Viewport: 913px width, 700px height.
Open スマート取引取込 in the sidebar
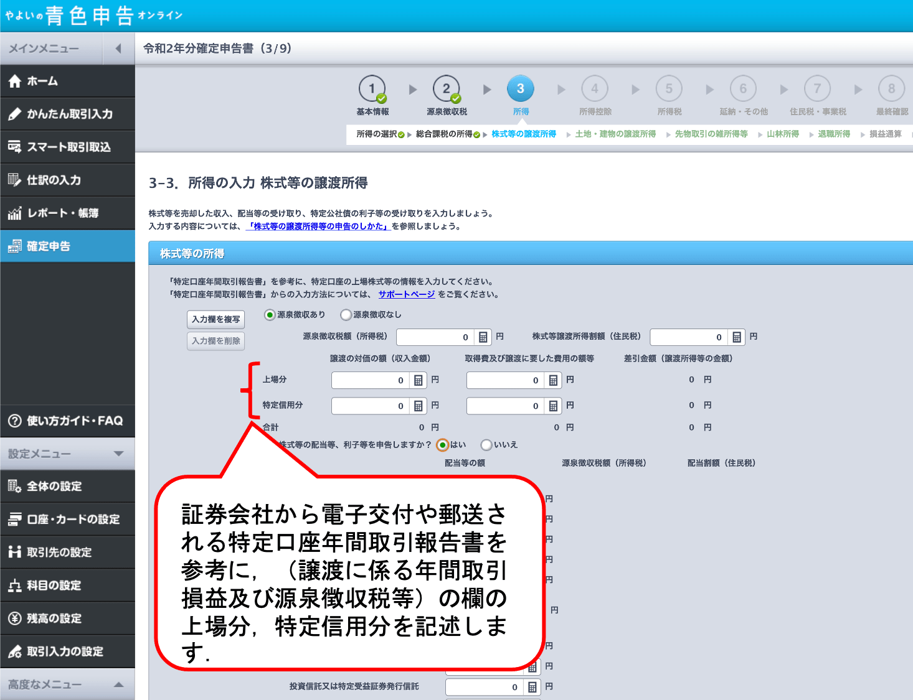tap(67, 147)
